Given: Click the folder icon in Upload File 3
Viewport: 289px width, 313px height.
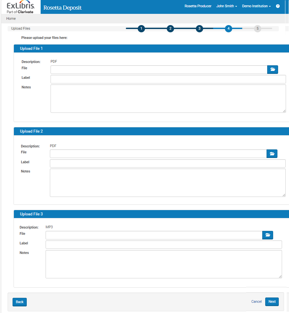Looking at the screenshot, I should tap(268, 235).
